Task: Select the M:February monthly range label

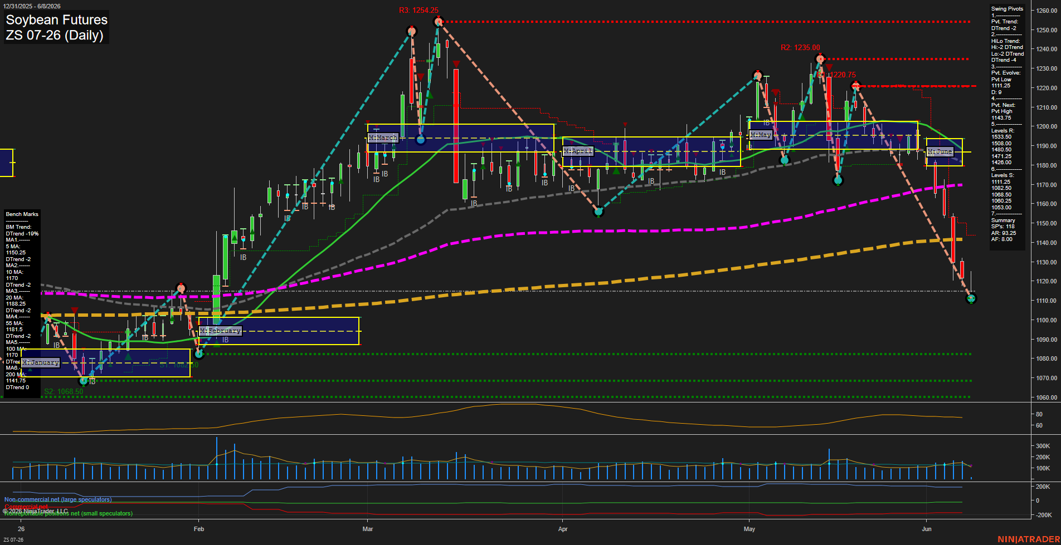Action: (x=220, y=331)
